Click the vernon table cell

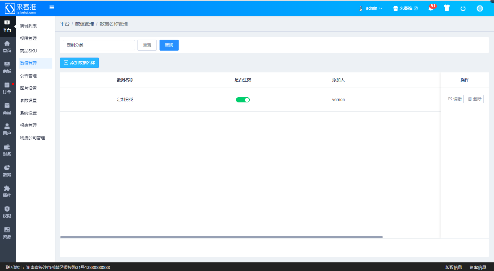click(x=338, y=100)
